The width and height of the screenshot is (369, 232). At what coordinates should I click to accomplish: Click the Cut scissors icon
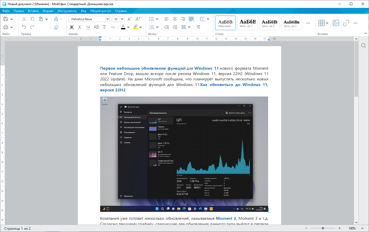24,19
